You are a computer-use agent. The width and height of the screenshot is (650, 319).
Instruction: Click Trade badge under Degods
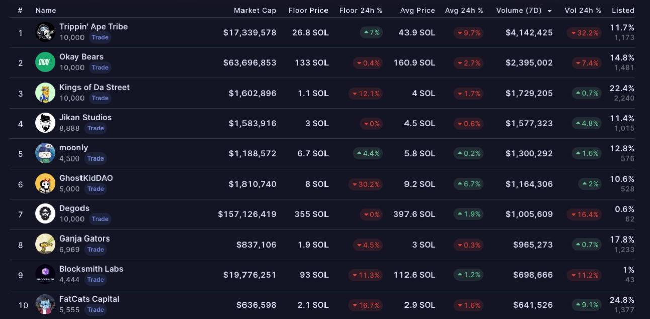tap(100, 219)
